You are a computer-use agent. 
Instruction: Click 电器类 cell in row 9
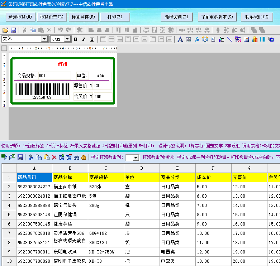pos(177,252)
